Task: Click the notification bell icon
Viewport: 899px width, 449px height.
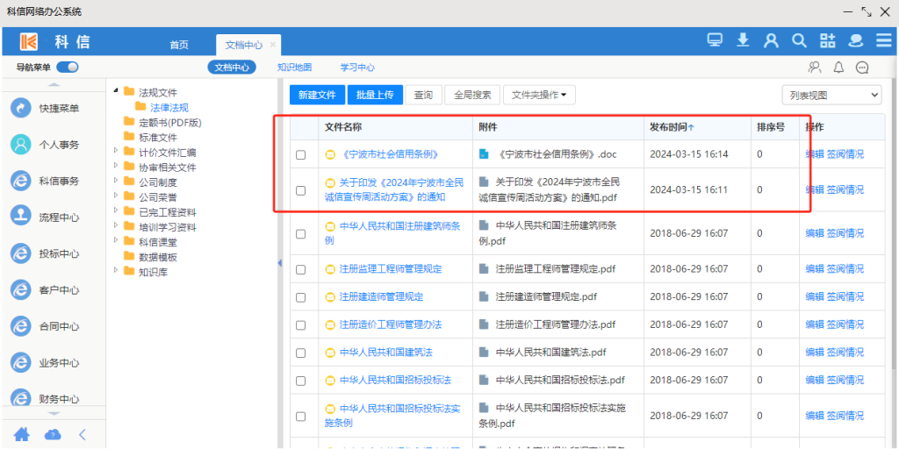Action: tap(838, 68)
